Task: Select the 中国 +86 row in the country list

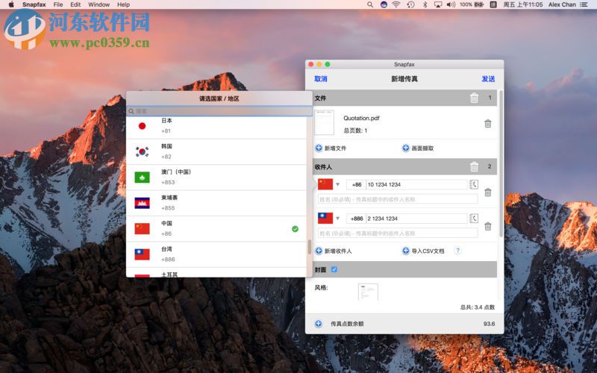Action: coord(216,229)
